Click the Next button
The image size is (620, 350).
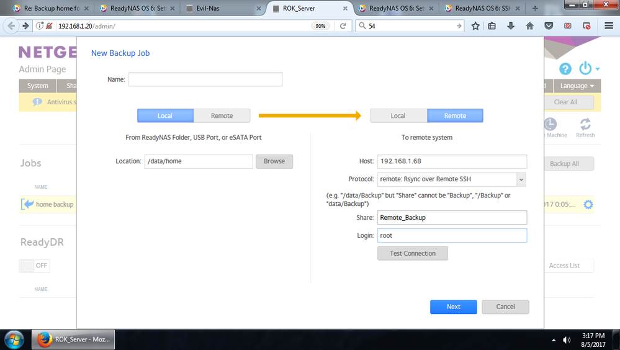pos(454,307)
